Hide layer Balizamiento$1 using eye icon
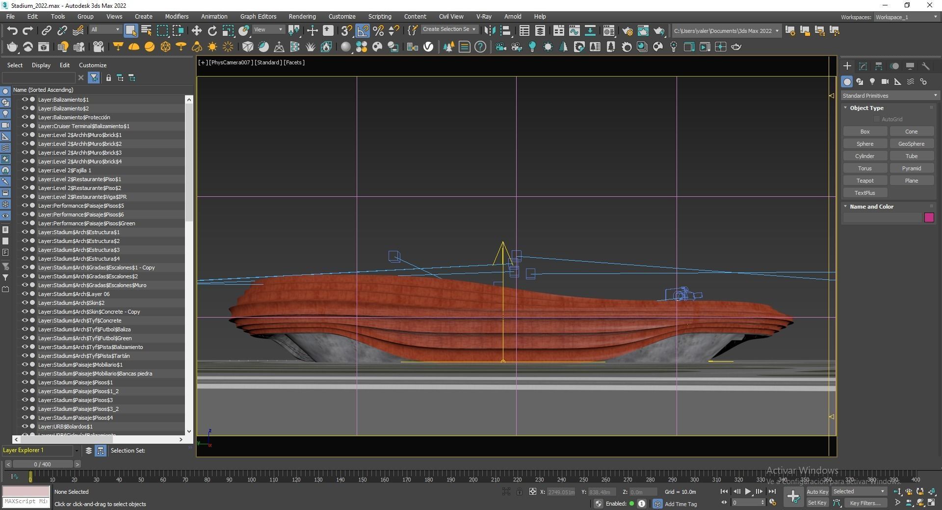Screen dimensions: 942x510 pyautogui.click(x=25, y=100)
